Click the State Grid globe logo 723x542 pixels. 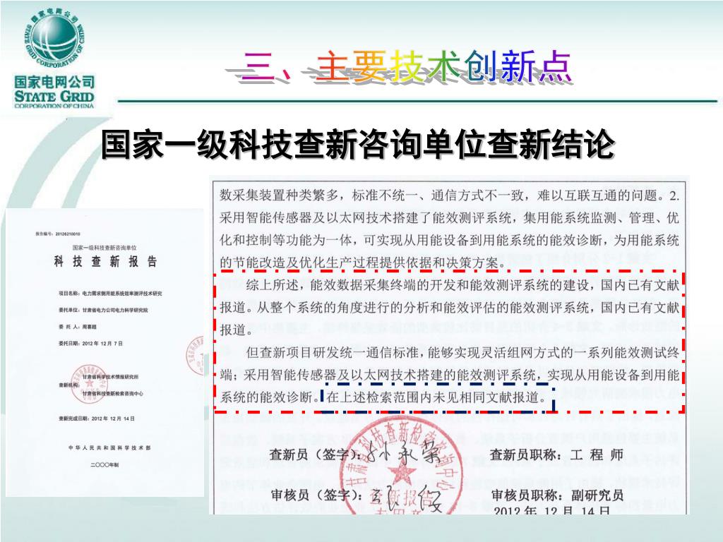pos(54,38)
